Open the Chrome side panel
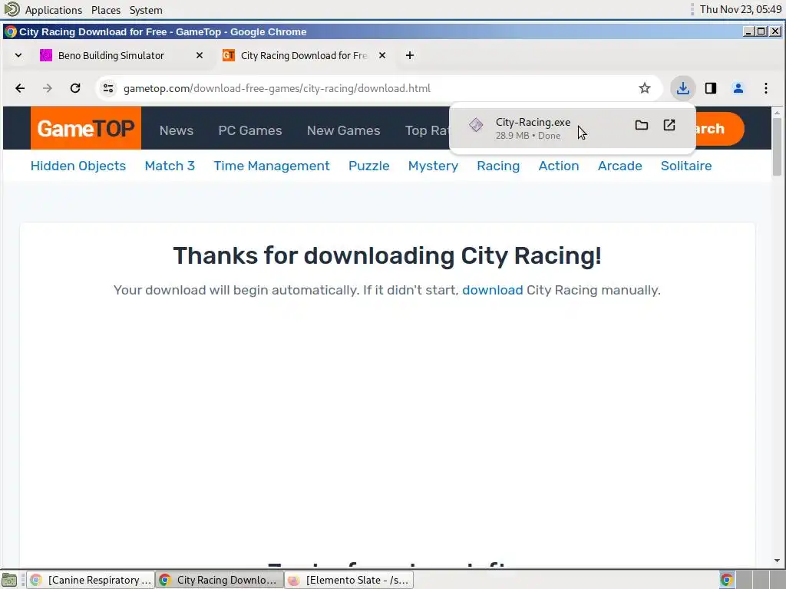Image resolution: width=786 pixels, height=589 pixels. coord(711,89)
